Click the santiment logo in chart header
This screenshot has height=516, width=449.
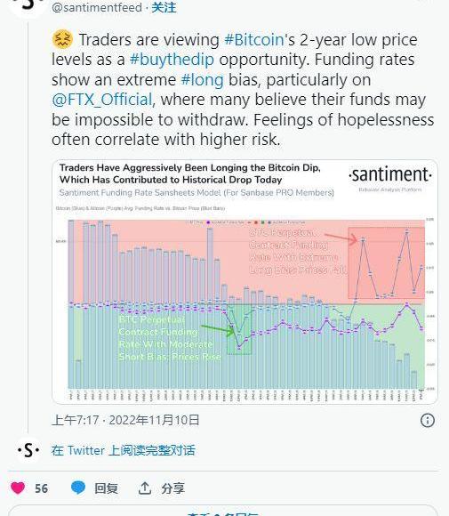[x=390, y=175]
